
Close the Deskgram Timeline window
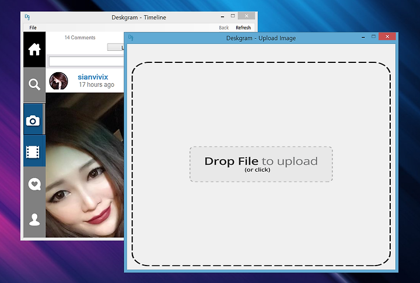[x=246, y=16]
